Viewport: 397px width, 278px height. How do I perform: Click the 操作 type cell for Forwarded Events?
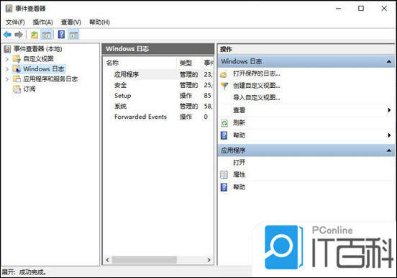pyautogui.click(x=186, y=117)
